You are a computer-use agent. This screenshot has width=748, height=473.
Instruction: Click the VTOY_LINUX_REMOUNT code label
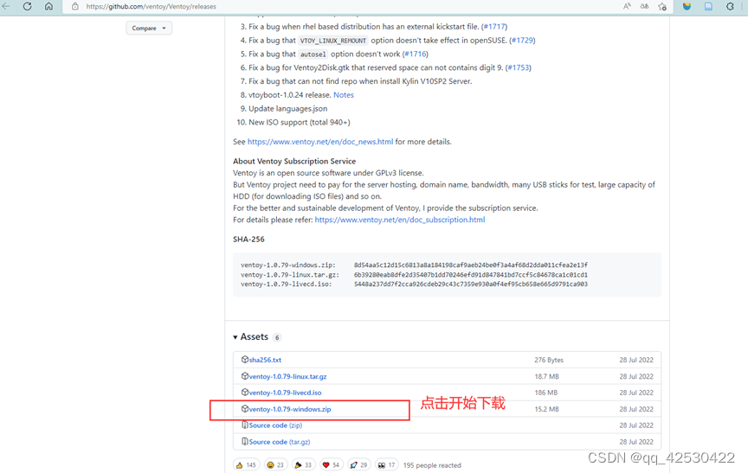click(x=333, y=41)
